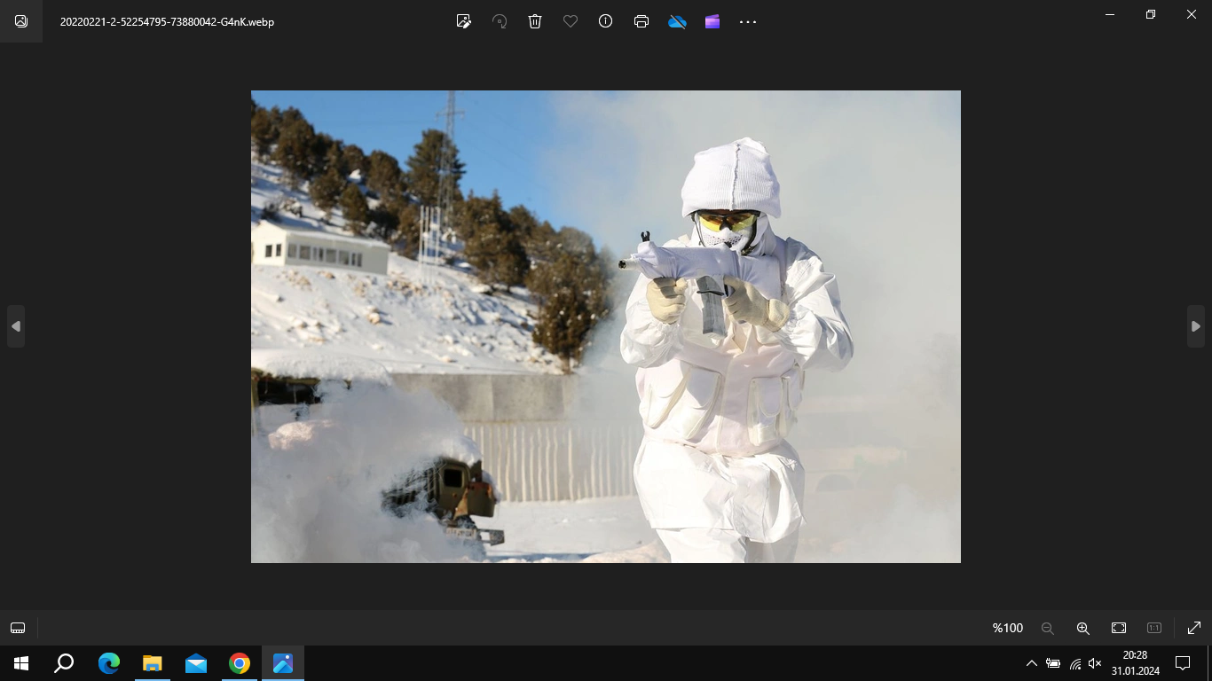Restore down the Photos window
The image size is (1212, 681).
pos(1151,14)
